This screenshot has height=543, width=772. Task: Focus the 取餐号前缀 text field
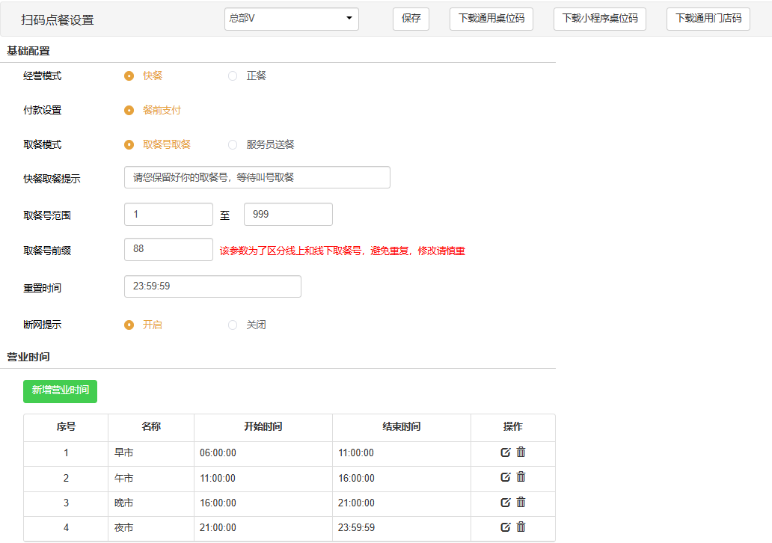point(168,249)
